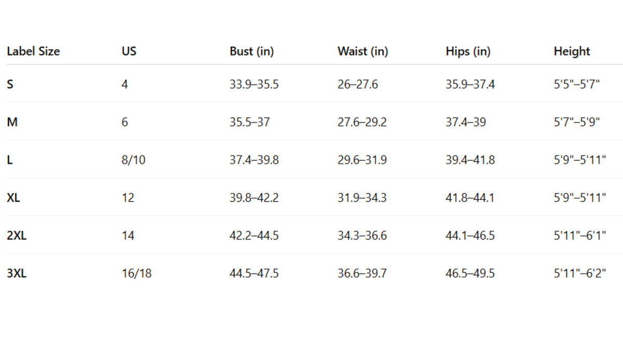Select the Bust (in) column header
The image size is (623, 346).
[251, 51]
